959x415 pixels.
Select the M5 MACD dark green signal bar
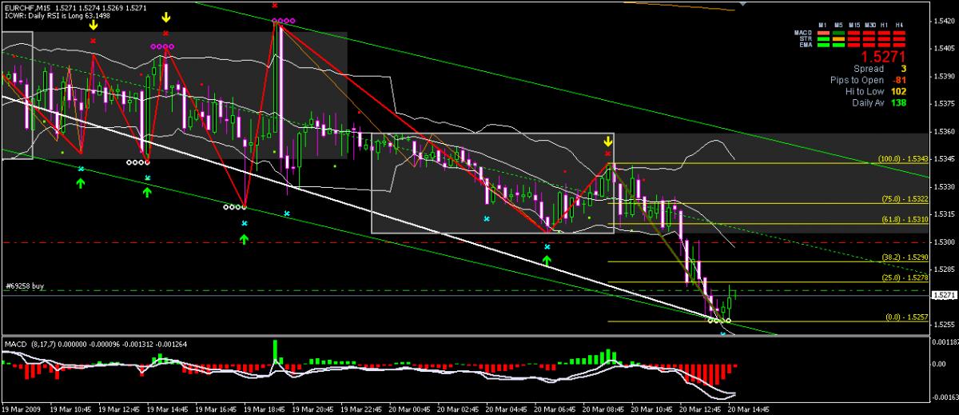(x=838, y=33)
